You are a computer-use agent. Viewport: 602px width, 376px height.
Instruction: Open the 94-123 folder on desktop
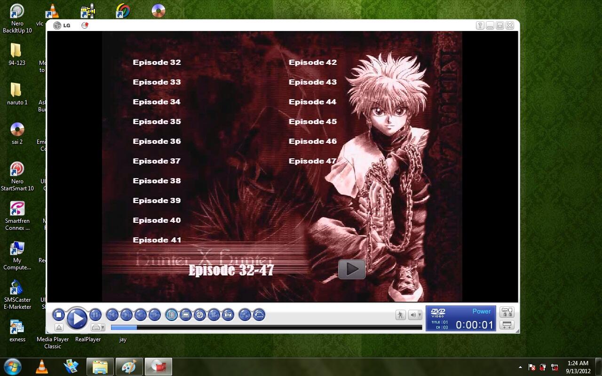coord(17,54)
